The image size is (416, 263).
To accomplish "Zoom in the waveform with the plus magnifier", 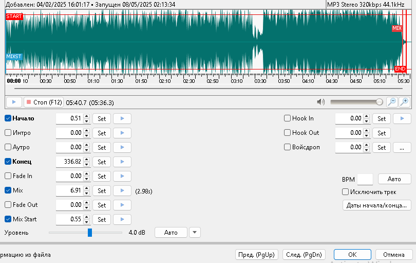I will click(x=405, y=102).
